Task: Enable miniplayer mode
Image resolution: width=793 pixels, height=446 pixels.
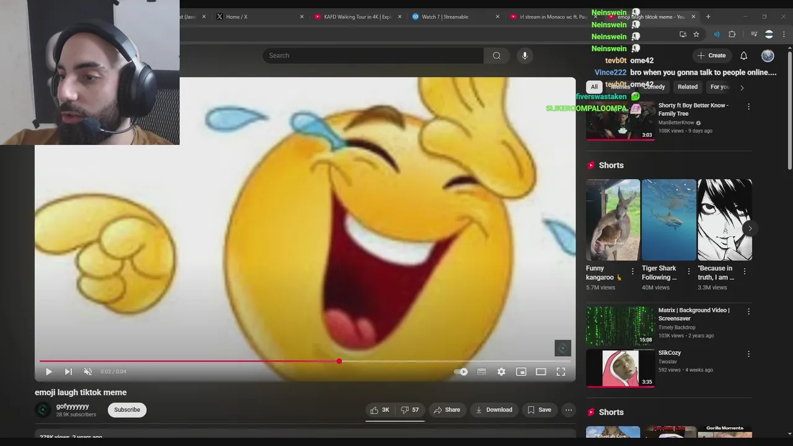Action: pos(521,372)
